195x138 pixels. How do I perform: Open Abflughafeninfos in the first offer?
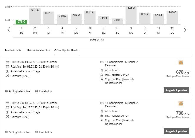tap(19, 91)
